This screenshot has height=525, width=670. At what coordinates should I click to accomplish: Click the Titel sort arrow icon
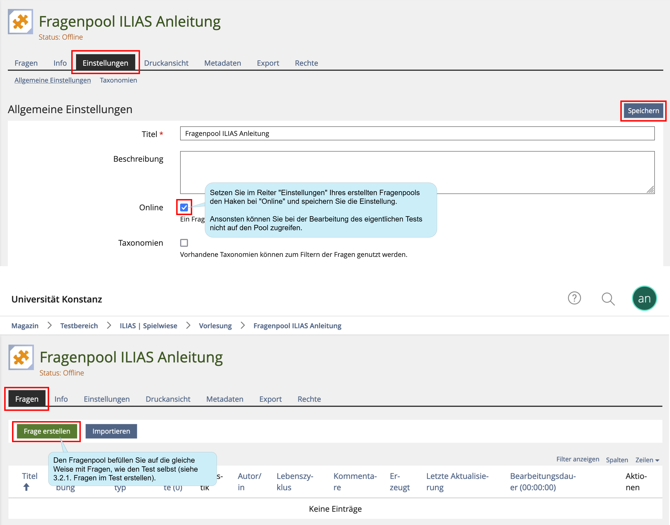[x=26, y=487]
